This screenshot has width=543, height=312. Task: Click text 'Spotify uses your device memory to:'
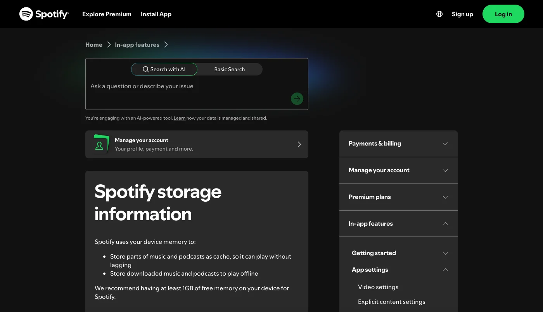[x=145, y=242]
